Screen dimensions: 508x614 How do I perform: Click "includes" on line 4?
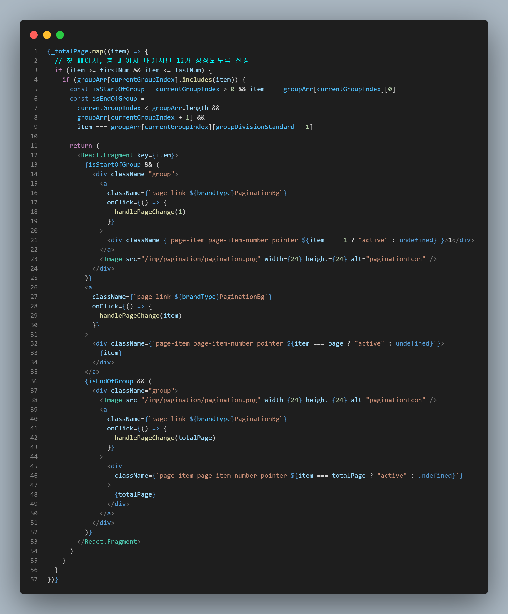(197, 79)
